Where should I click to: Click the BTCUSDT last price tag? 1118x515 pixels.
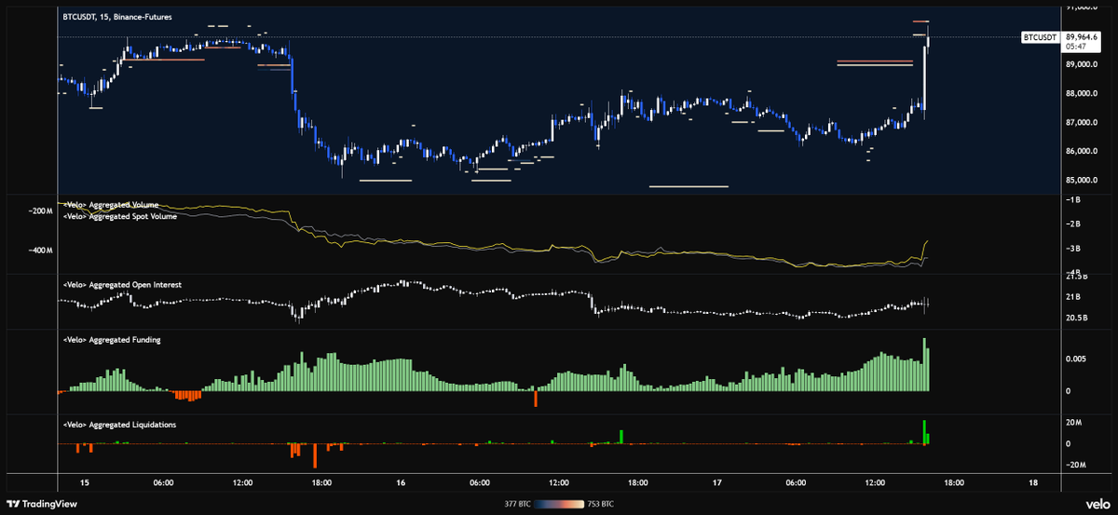1041,37
